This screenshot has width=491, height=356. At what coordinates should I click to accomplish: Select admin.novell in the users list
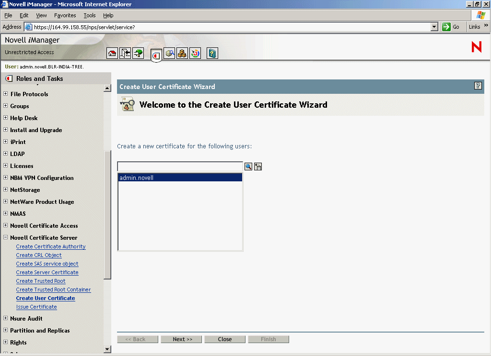coord(180,178)
